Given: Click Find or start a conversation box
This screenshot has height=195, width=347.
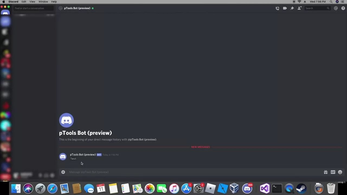Looking at the screenshot, I should point(34,8).
